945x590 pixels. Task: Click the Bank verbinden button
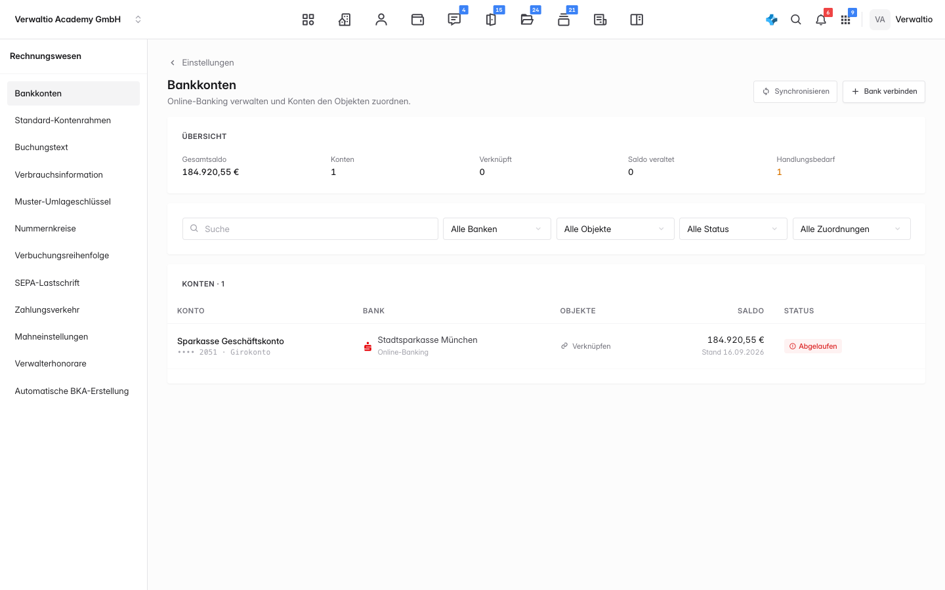[884, 92]
